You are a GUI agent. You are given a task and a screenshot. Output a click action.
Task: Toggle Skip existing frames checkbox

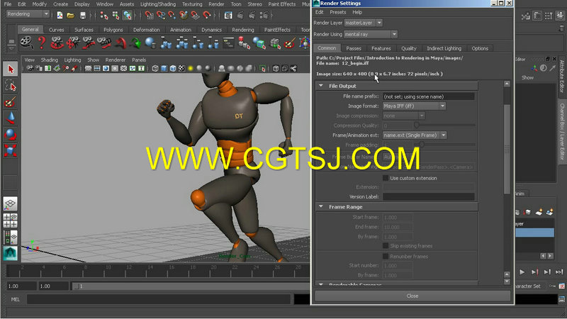(x=386, y=246)
